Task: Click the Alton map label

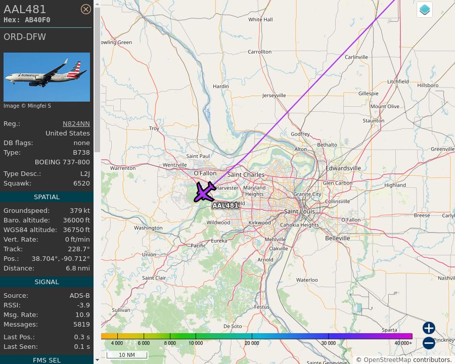Action: (x=301, y=149)
